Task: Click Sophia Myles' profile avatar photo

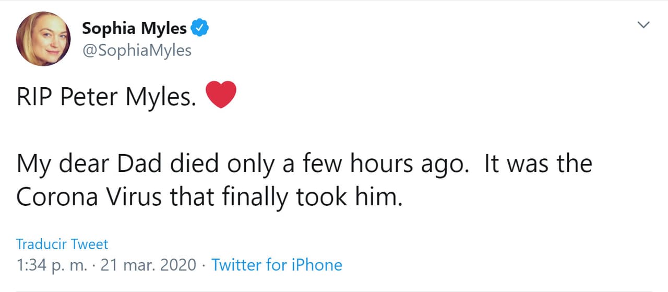Action: 43,38
